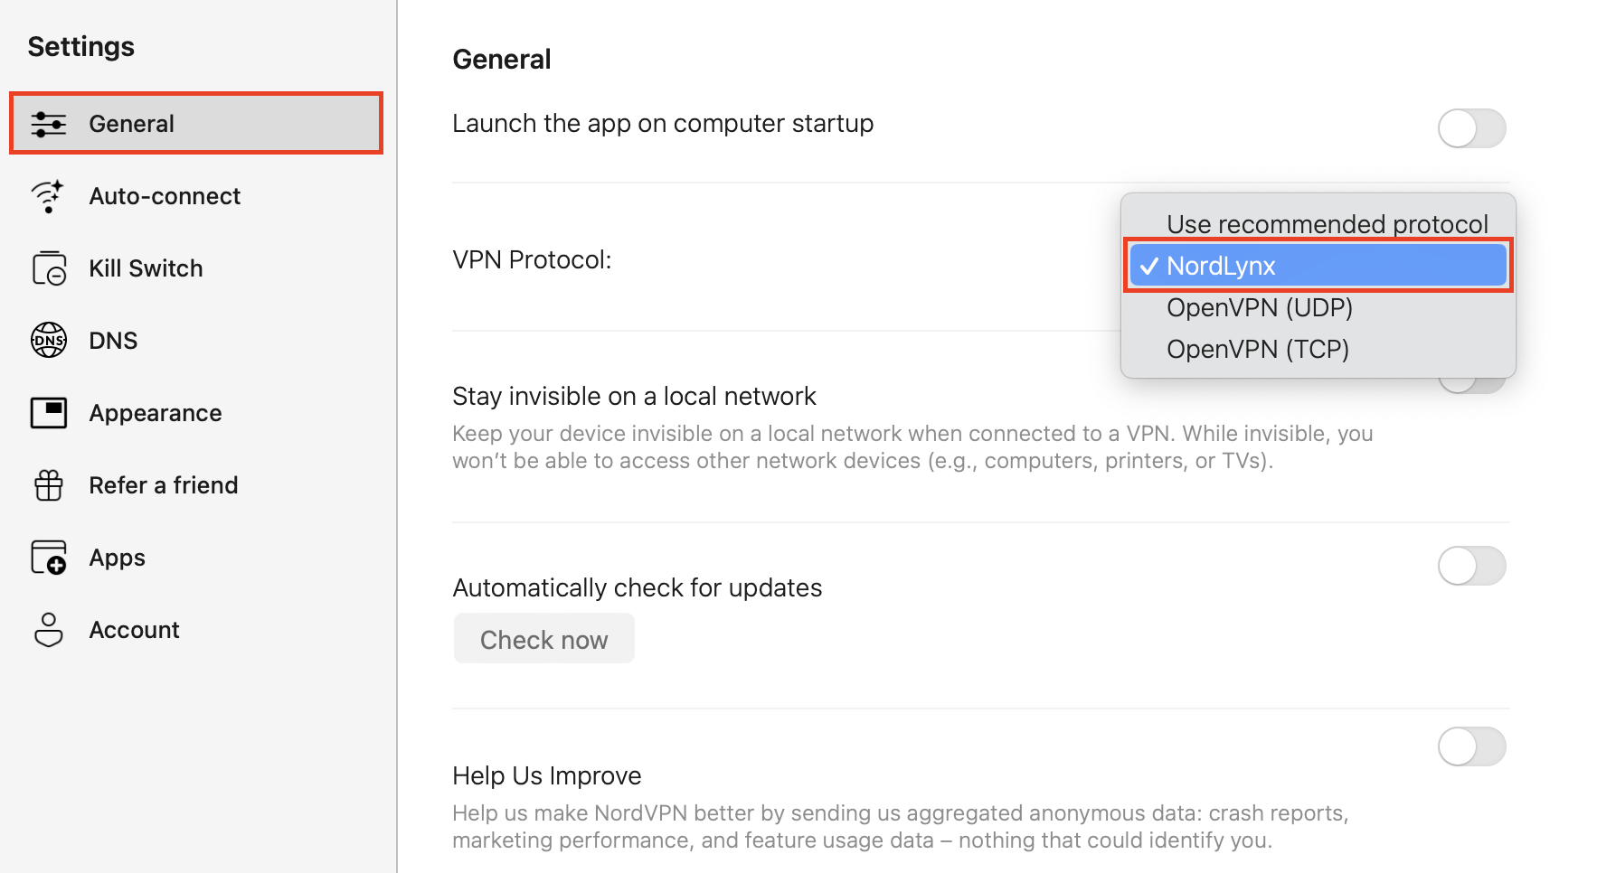Click the Refer a friend gift icon

49,485
